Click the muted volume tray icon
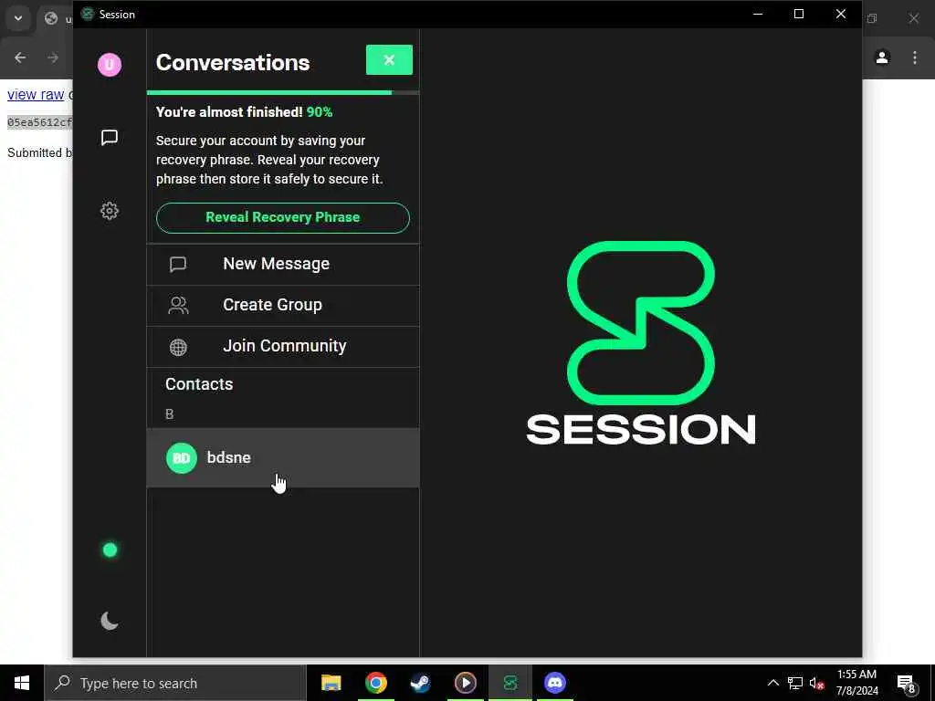The height and width of the screenshot is (701, 935). [x=816, y=683]
